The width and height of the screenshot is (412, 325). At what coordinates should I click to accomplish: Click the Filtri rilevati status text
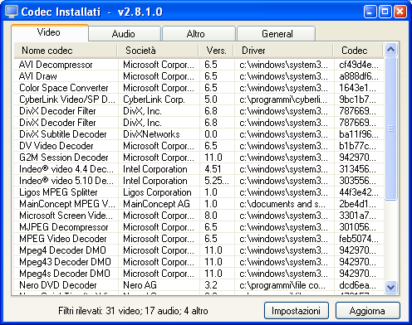click(x=133, y=311)
